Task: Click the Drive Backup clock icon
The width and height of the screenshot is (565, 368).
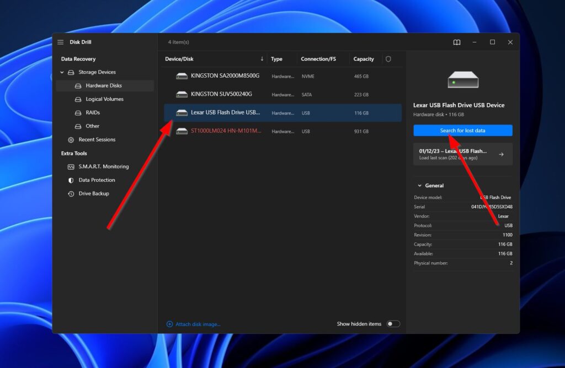Action: pos(71,194)
